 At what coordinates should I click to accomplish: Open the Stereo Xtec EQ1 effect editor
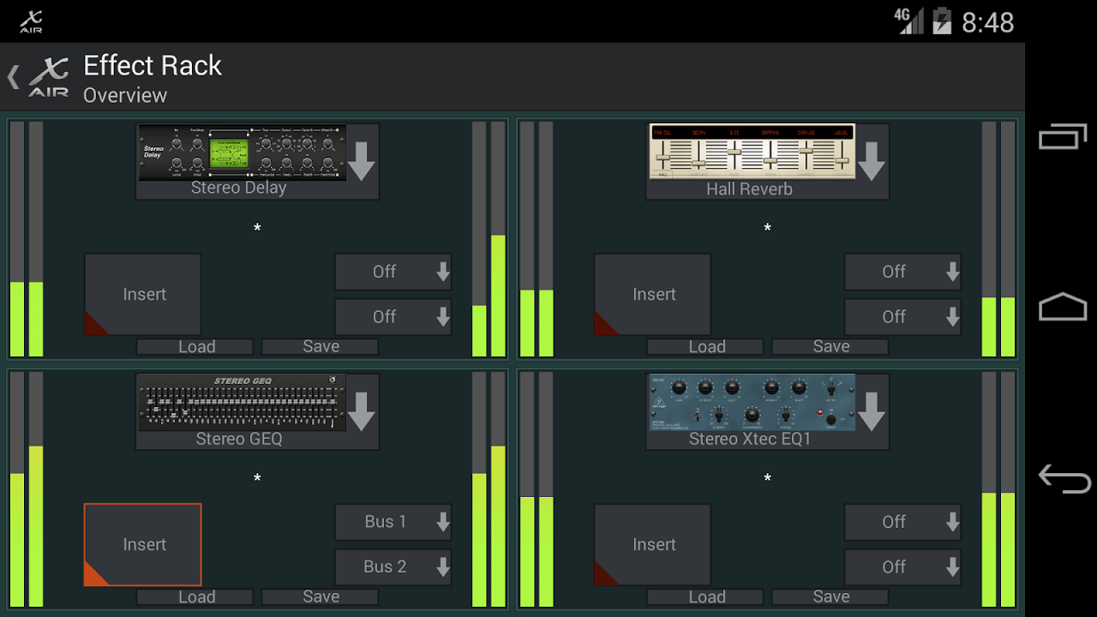pyautogui.click(x=752, y=403)
